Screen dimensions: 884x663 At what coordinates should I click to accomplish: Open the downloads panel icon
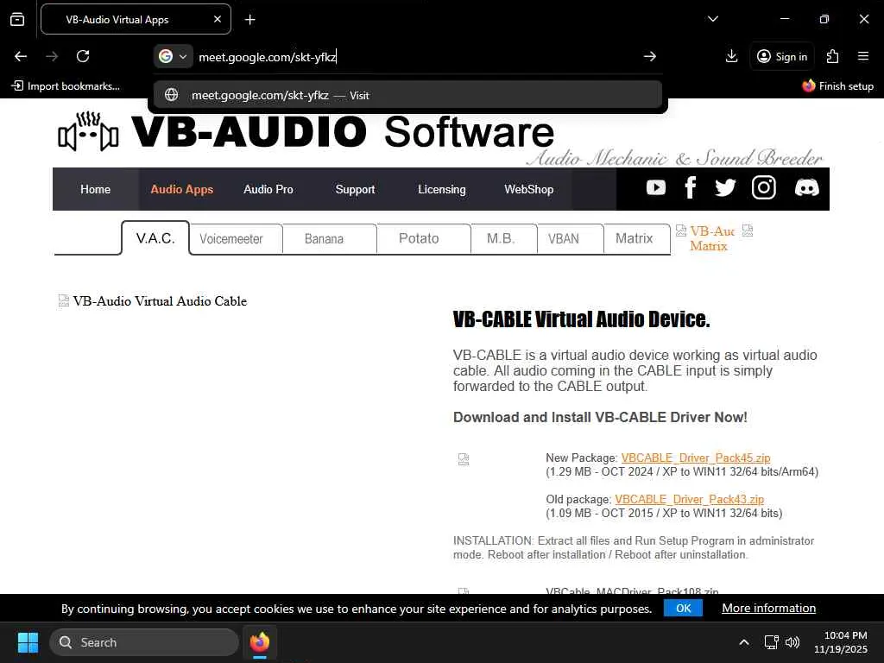pyautogui.click(x=731, y=56)
